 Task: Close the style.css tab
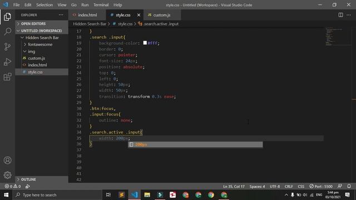tap(139, 15)
